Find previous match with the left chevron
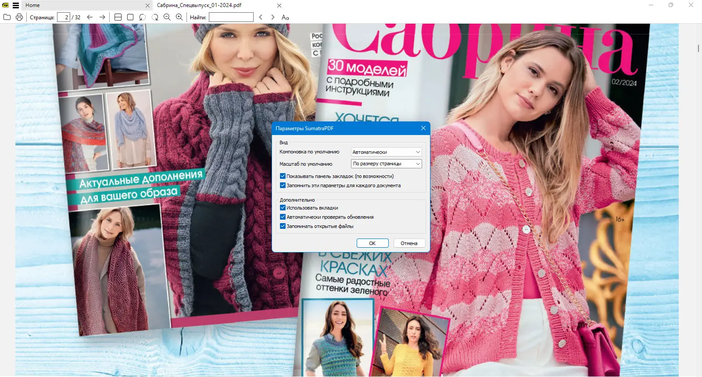702x377 pixels. (x=261, y=17)
